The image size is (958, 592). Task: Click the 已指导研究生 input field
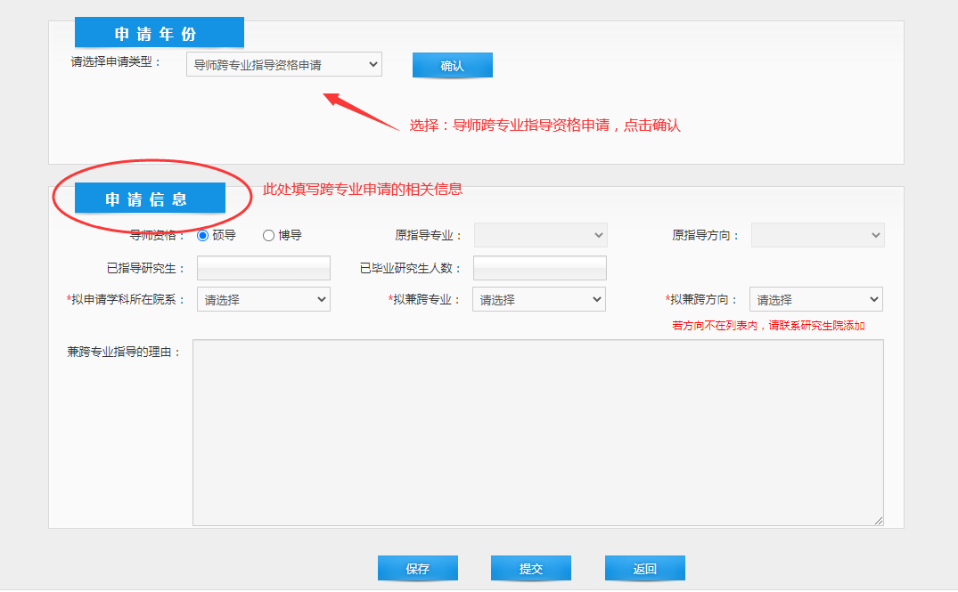point(263,268)
